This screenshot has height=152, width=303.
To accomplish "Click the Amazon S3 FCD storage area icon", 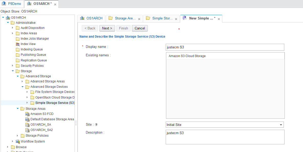I will coord(27,114).
